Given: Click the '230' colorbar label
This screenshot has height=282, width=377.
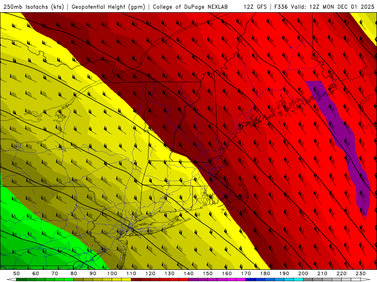Looking at the screenshot, I should tap(361, 274).
